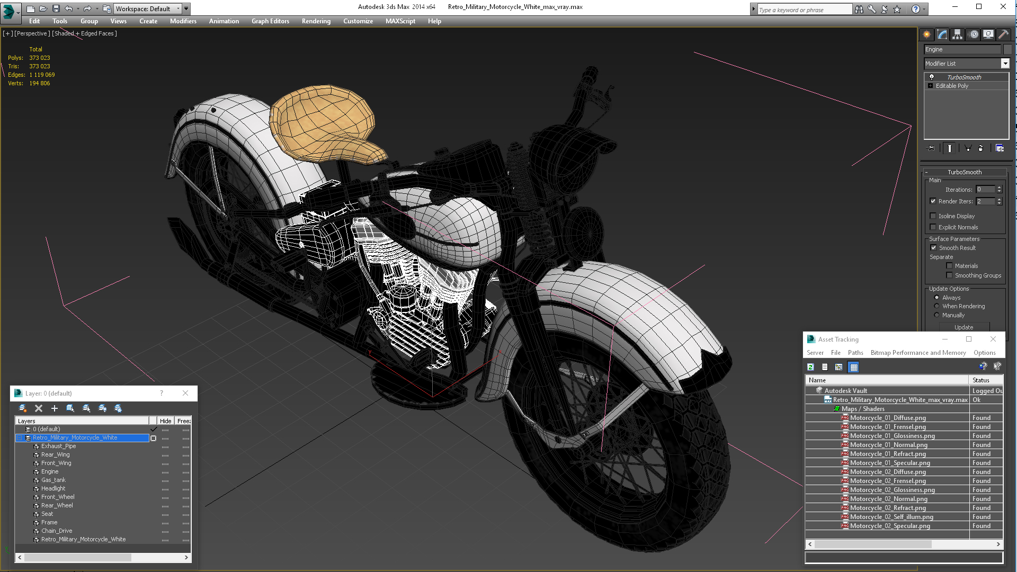Image resolution: width=1017 pixels, height=572 pixels.
Task: Click the binoculars search icon
Action: [859, 9]
